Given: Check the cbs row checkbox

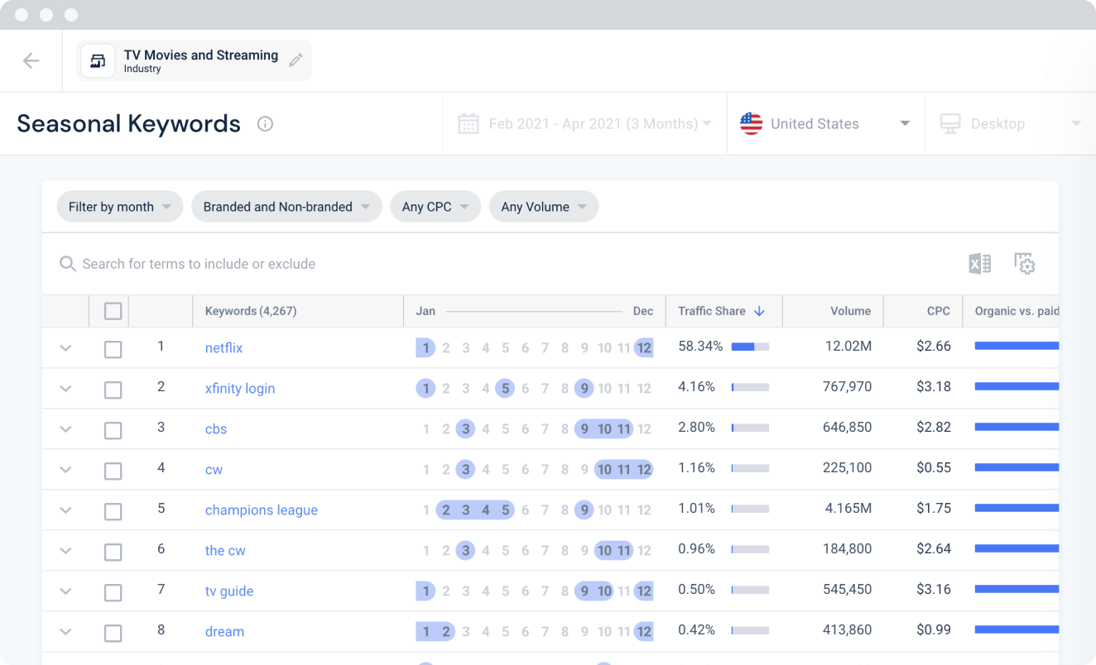Looking at the screenshot, I should click(113, 430).
